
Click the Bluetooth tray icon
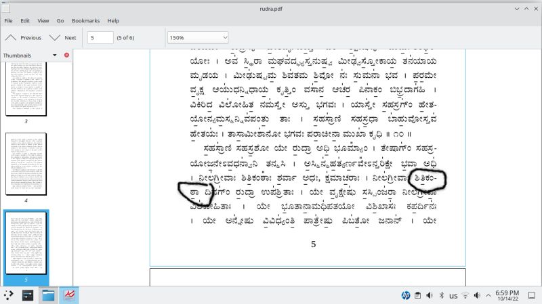(442, 295)
